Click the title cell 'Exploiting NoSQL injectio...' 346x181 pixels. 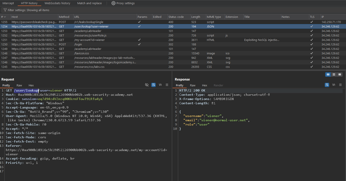click(x=262, y=40)
